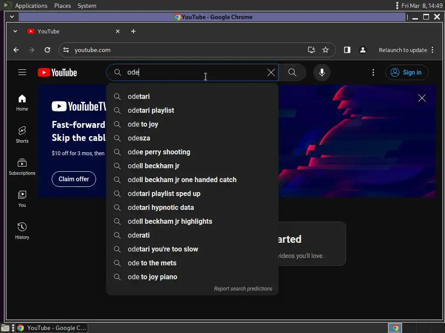Click YouTube - Google Chrome taskbar entry

[51, 328]
